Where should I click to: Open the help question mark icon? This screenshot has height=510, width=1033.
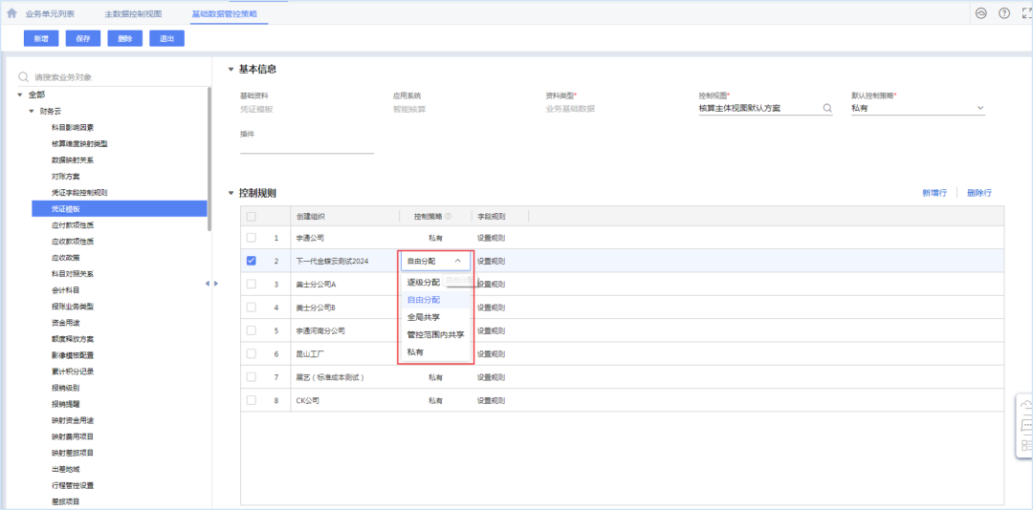1004,13
